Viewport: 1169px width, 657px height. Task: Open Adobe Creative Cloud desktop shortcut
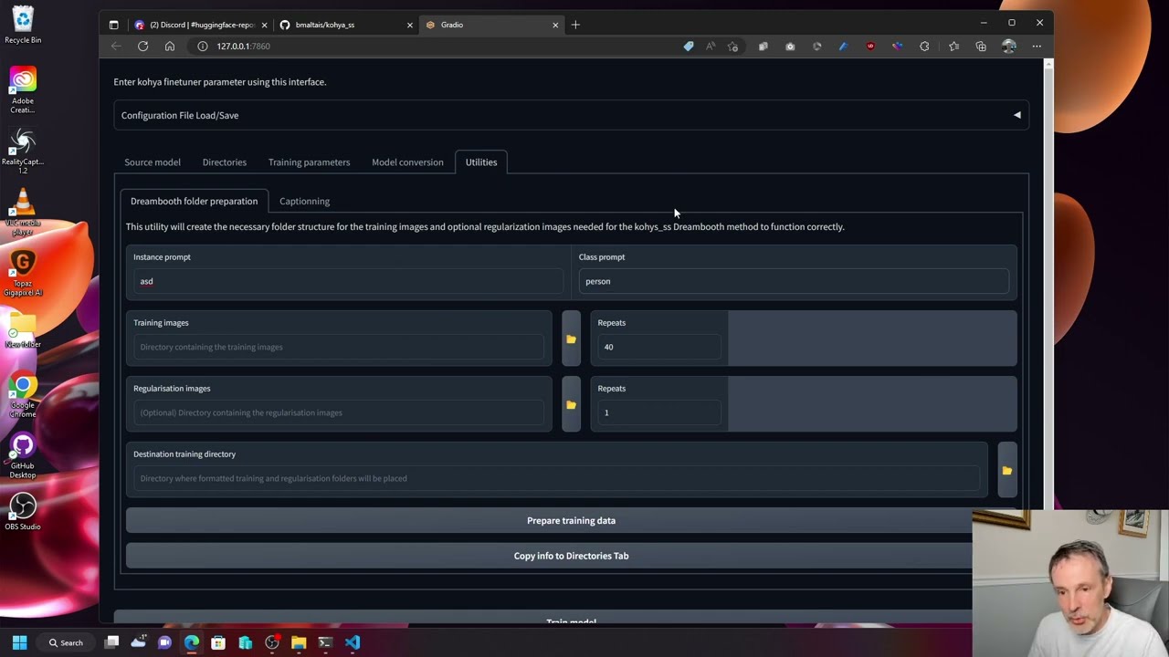tap(23, 90)
